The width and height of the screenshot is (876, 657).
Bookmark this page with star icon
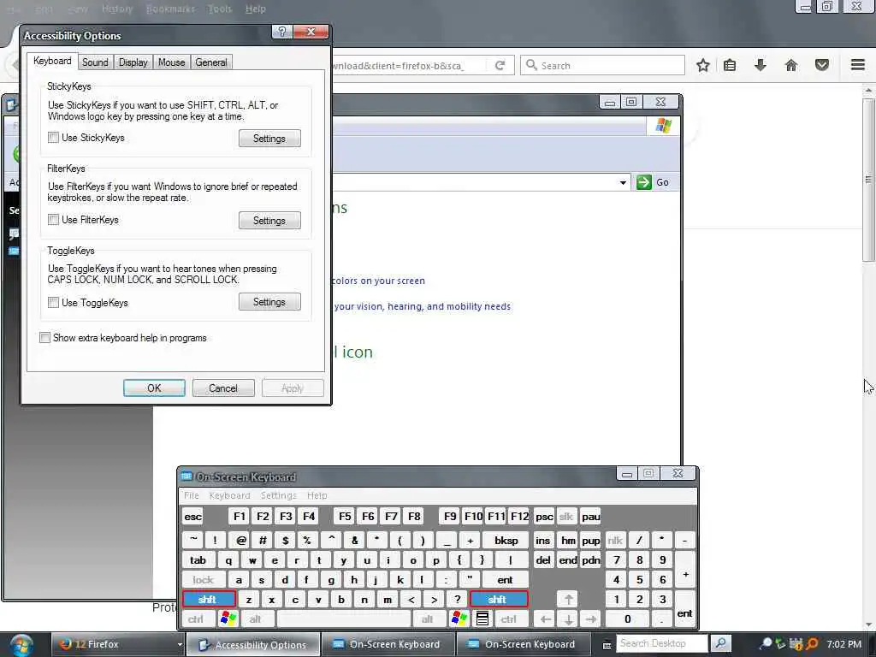click(703, 65)
